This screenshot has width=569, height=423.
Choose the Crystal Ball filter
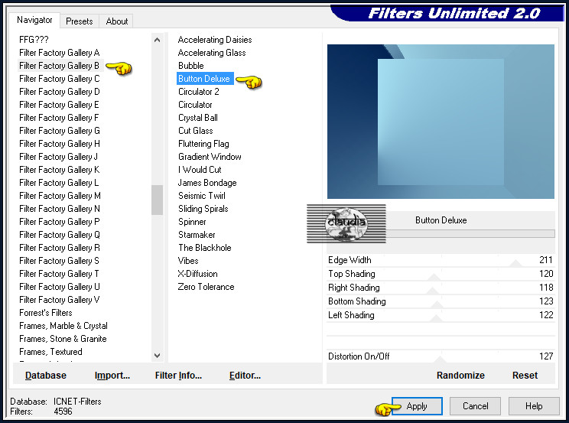tap(198, 118)
